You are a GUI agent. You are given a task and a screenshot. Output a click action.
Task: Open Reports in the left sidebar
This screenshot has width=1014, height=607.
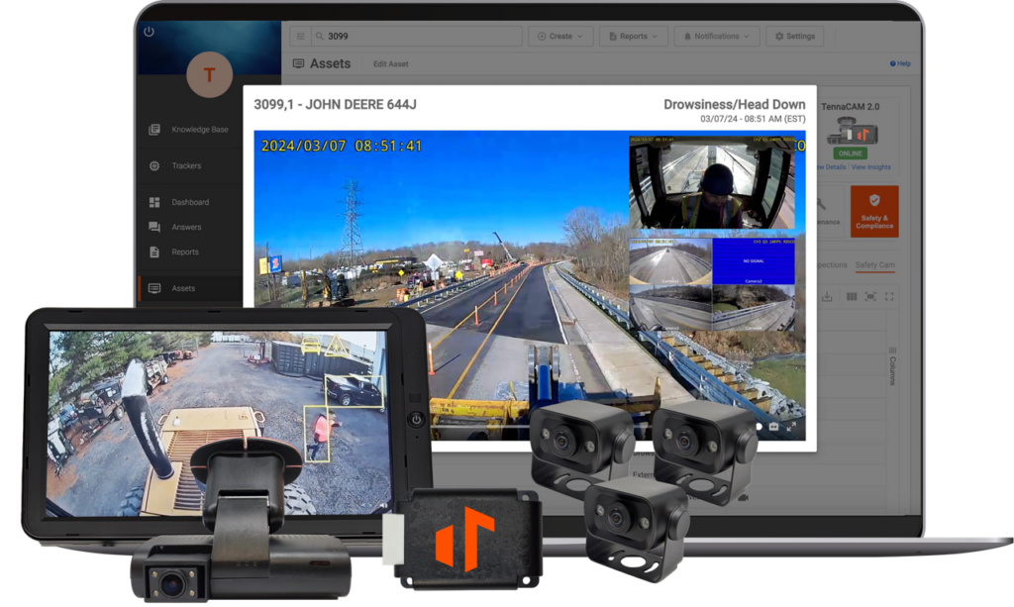[x=174, y=253]
